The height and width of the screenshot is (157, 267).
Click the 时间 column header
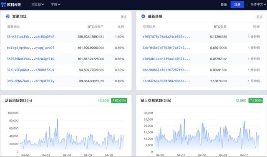point(256,27)
